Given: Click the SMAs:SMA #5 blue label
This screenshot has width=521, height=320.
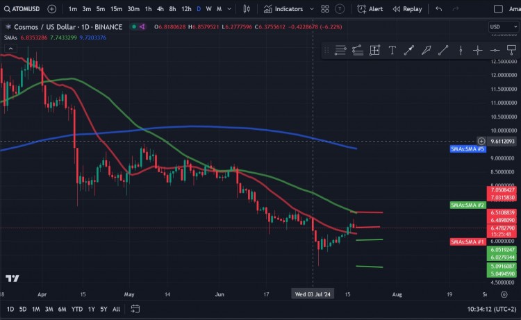Looking at the screenshot, I should coord(468,149).
